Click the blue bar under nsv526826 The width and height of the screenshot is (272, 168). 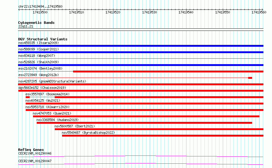[141, 65]
